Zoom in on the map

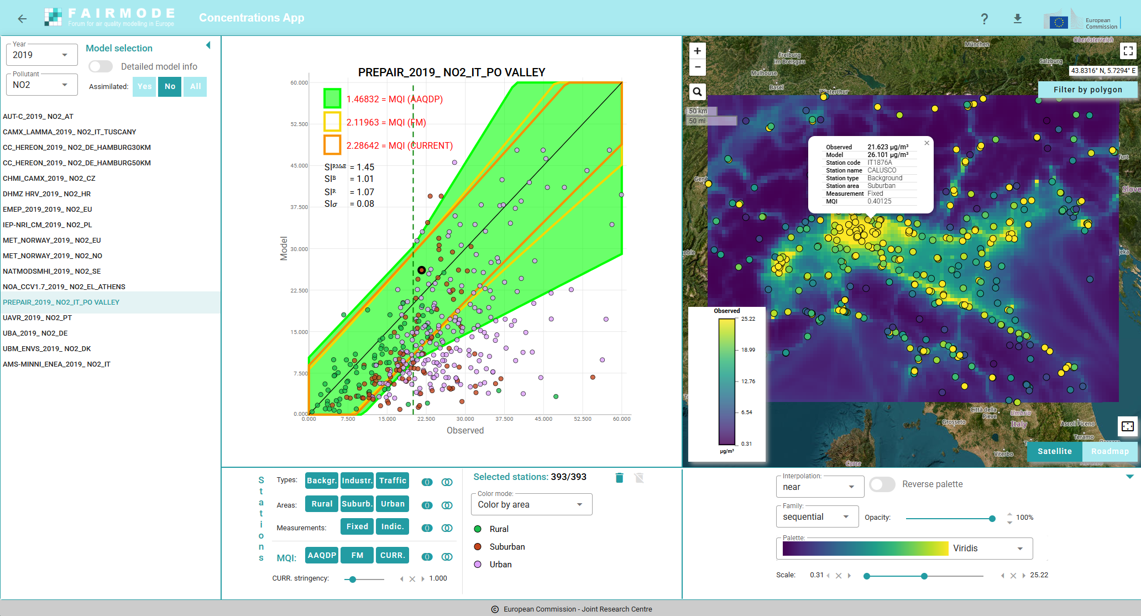[698, 51]
